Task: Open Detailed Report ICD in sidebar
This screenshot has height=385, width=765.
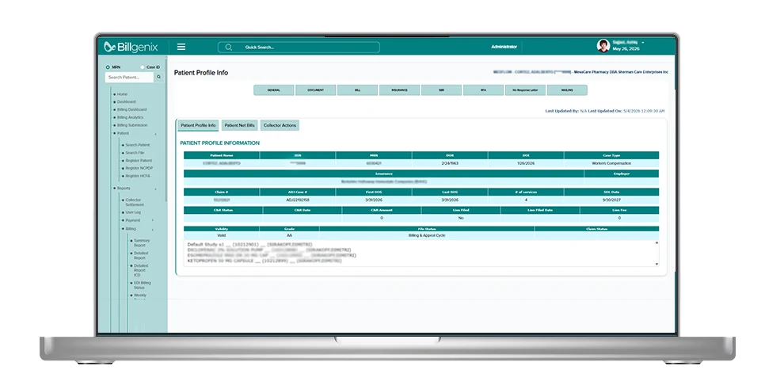Action: pos(141,271)
